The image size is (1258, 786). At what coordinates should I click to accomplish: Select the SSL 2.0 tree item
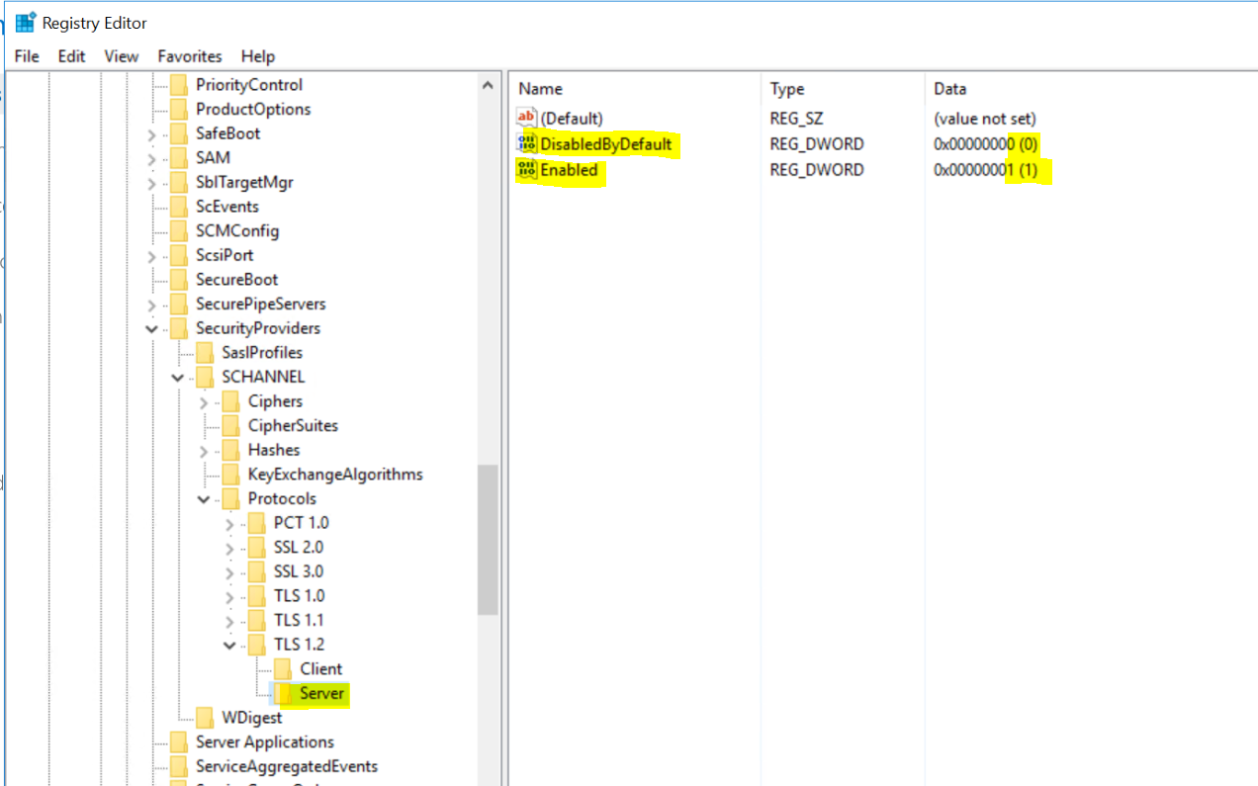pyautogui.click(x=299, y=547)
